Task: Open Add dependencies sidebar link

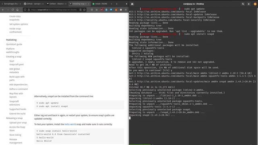Action: click(x=18, y=85)
